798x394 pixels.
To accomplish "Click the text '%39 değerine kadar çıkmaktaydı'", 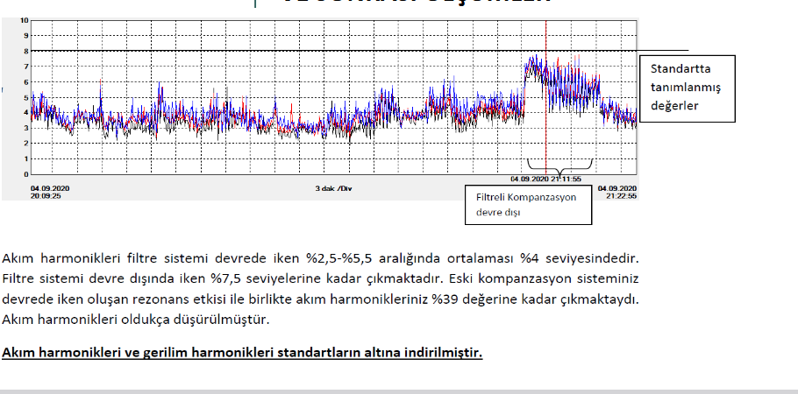I will 534,299.
